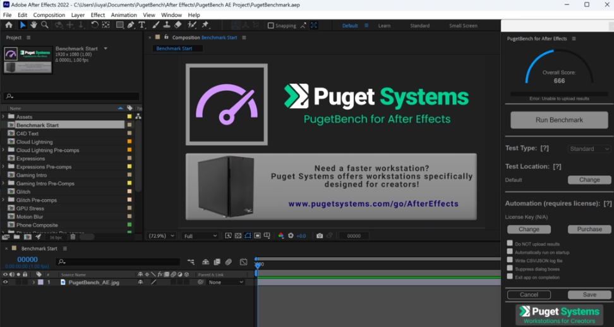Switch to the Small Screen workspace

pyautogui.click(x=463, y=26)
